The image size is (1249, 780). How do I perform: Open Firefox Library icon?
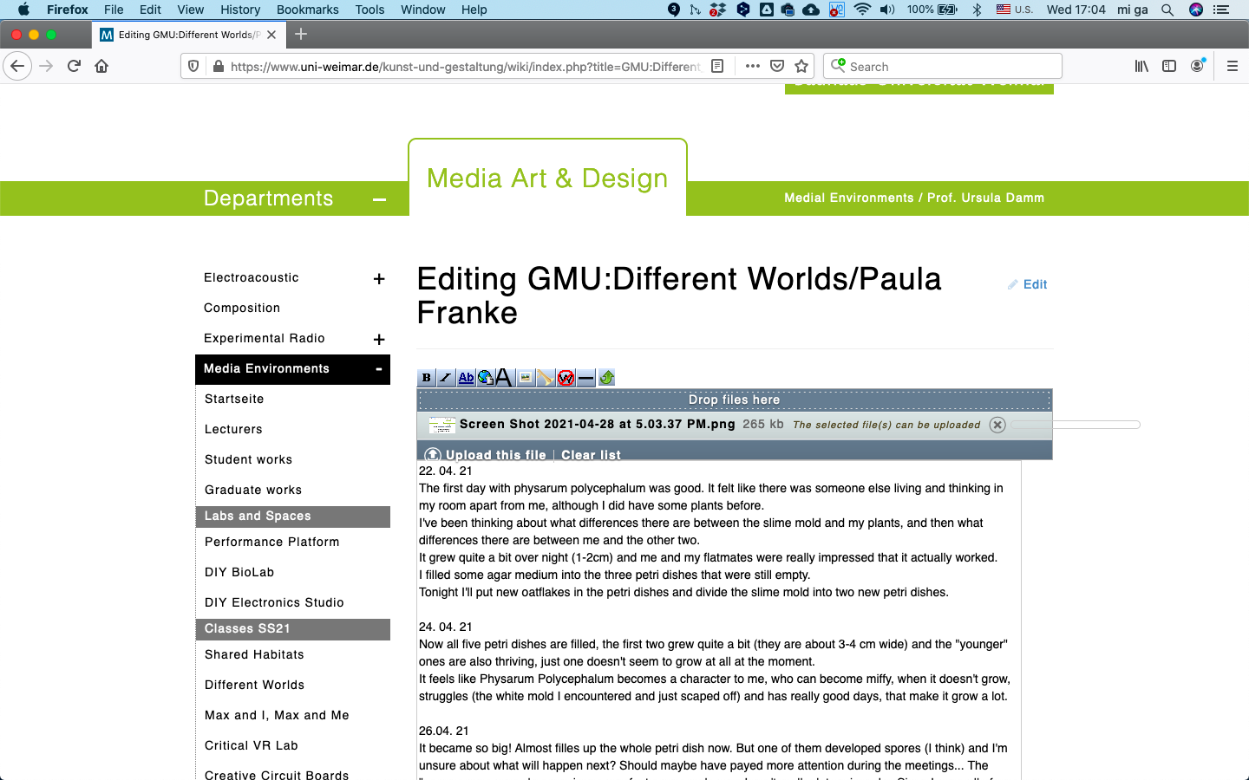(x=1141, y=66)
